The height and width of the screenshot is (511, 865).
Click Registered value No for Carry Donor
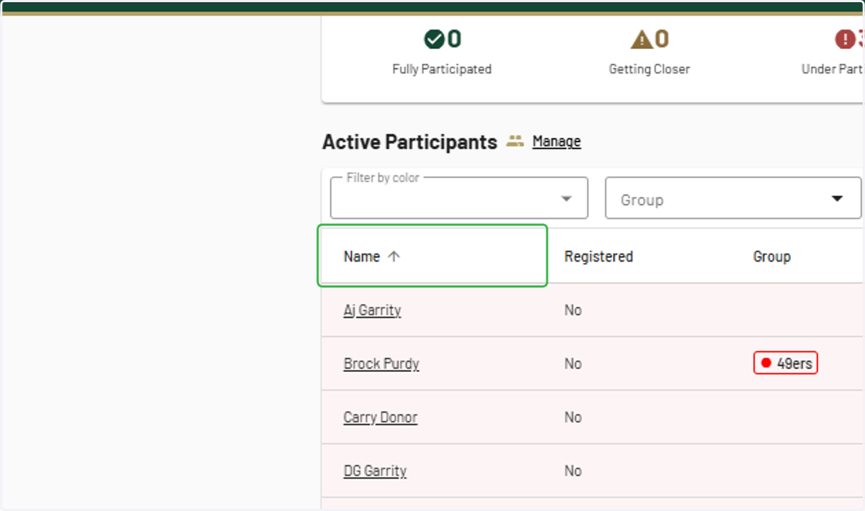[573, 417]
